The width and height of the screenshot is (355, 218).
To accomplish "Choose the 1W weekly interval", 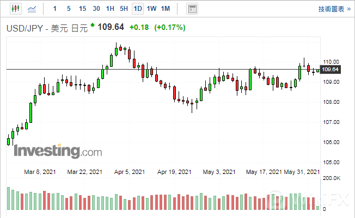I will 152,9.
